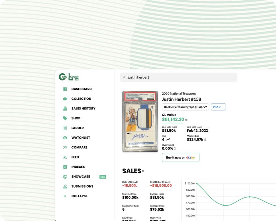Click the Feb 12, 2022 sold date
The height and width of the screenshot is (221, 276).
coord(197,131)
